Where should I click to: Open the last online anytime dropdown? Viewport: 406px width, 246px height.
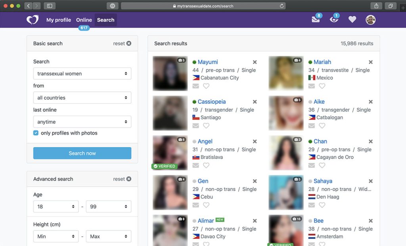click(82, 122)
